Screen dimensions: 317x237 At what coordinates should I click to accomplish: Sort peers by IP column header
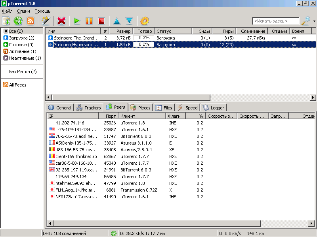point(73,116)
